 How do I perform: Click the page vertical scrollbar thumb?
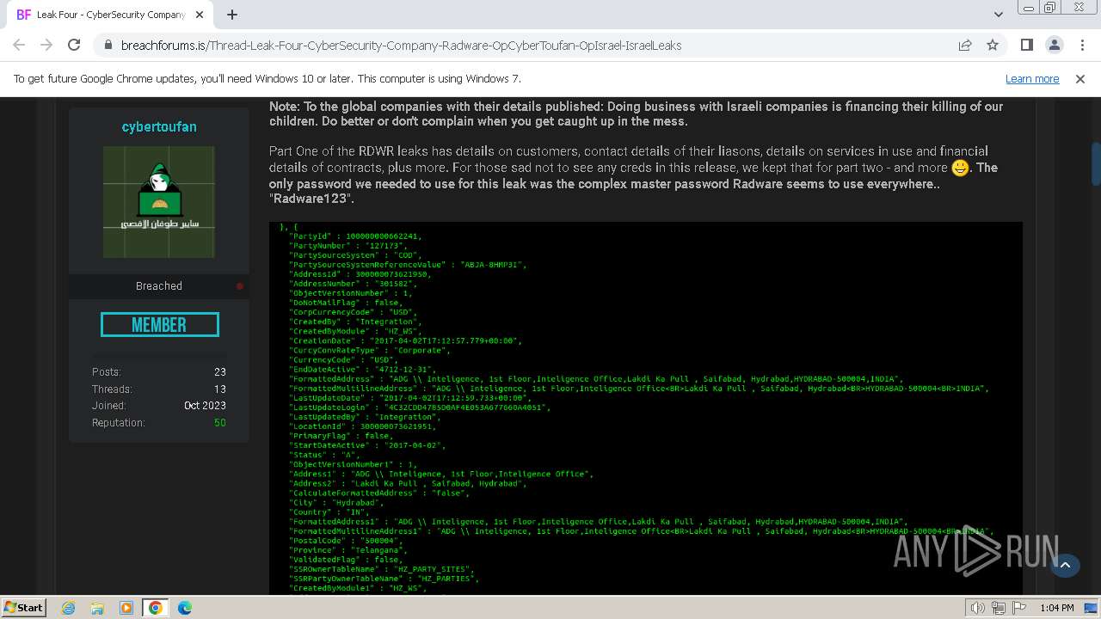[x=1095, y=163]
